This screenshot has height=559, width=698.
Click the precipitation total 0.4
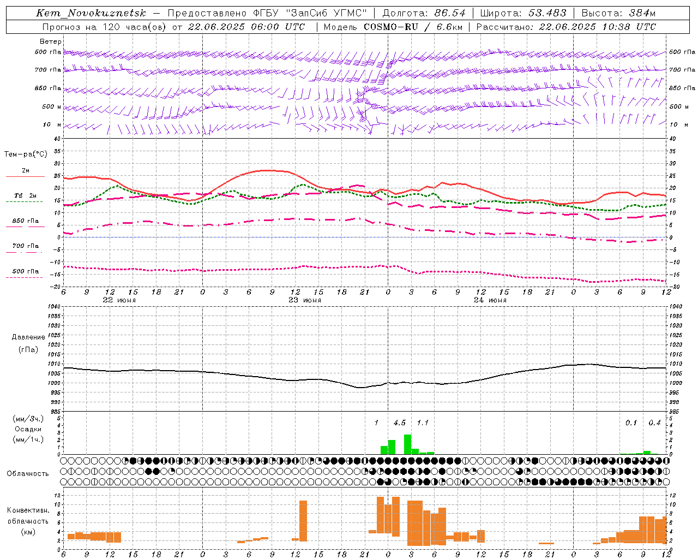tap(654, 423)
